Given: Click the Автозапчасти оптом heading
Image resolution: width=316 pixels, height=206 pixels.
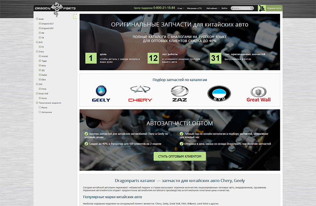Looking at the screenshot, I should point(180,123).
